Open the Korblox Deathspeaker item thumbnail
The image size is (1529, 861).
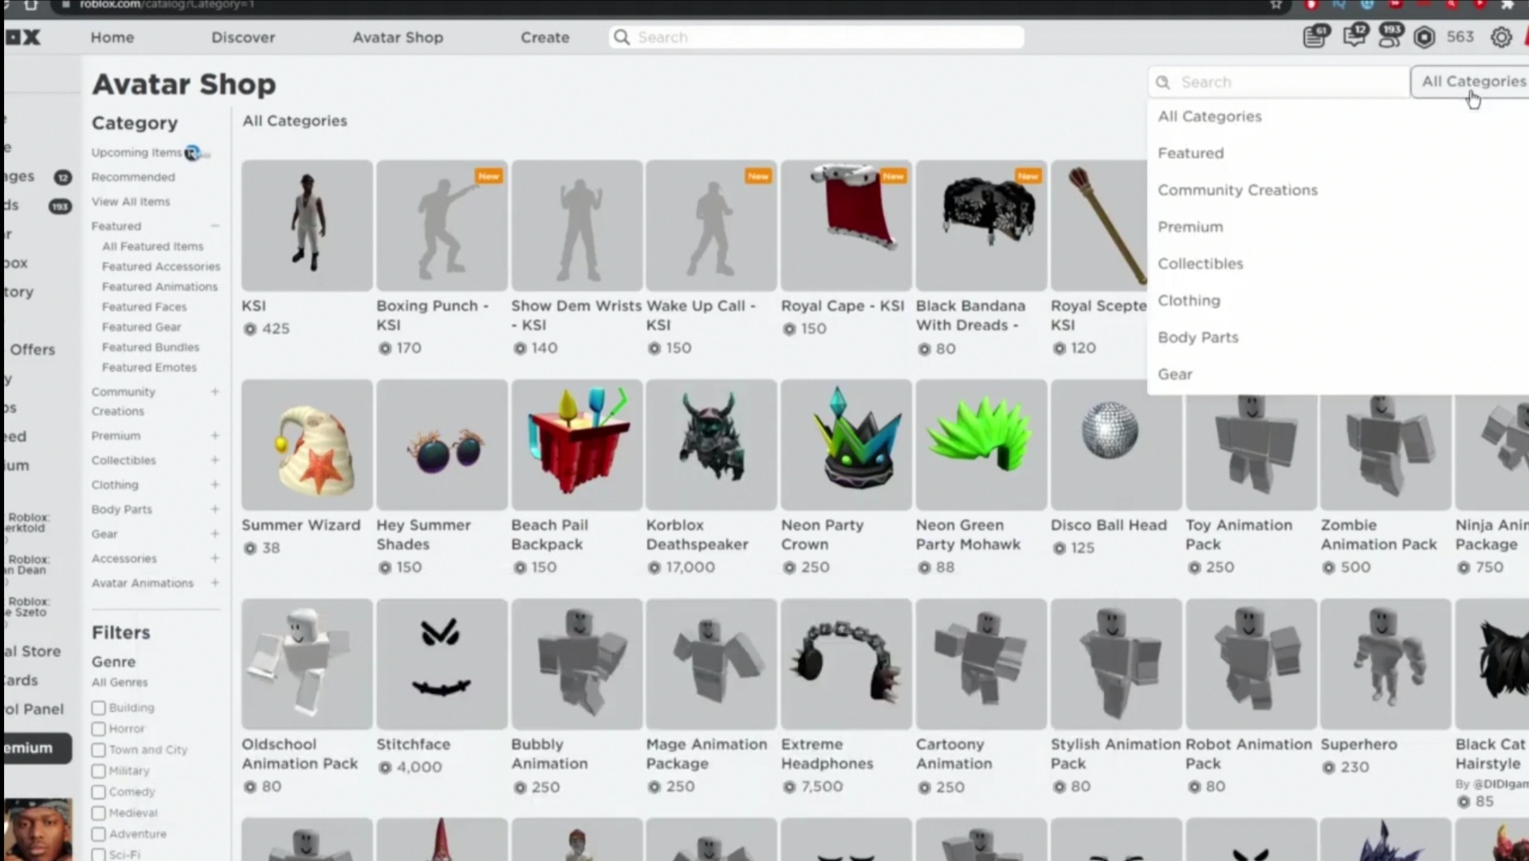710,444
